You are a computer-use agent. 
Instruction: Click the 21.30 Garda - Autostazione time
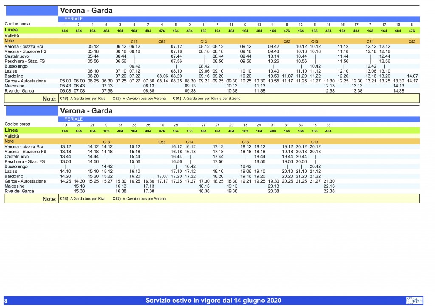point(329,181)
